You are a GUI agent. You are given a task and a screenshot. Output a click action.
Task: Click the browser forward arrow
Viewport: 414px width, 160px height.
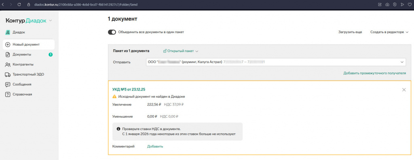[x=11, y=4]
